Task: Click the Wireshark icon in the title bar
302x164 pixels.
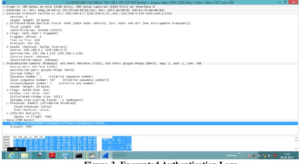Action: coord(4,2)
